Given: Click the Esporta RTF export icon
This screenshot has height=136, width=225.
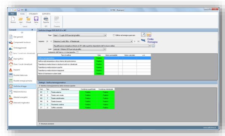Looking at the screenshot, I should click(46, 19).
